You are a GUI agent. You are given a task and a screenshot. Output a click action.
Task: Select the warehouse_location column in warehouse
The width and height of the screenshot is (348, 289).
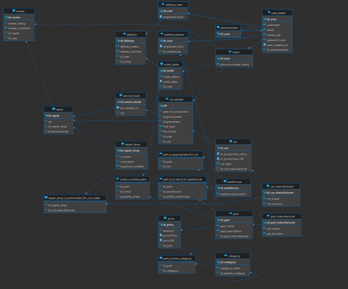(233, 194)
